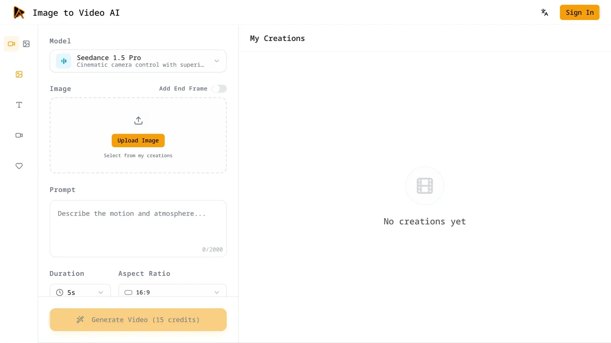
Task: Click Generate Video (15 credits) button
Action: click(138, 320)
